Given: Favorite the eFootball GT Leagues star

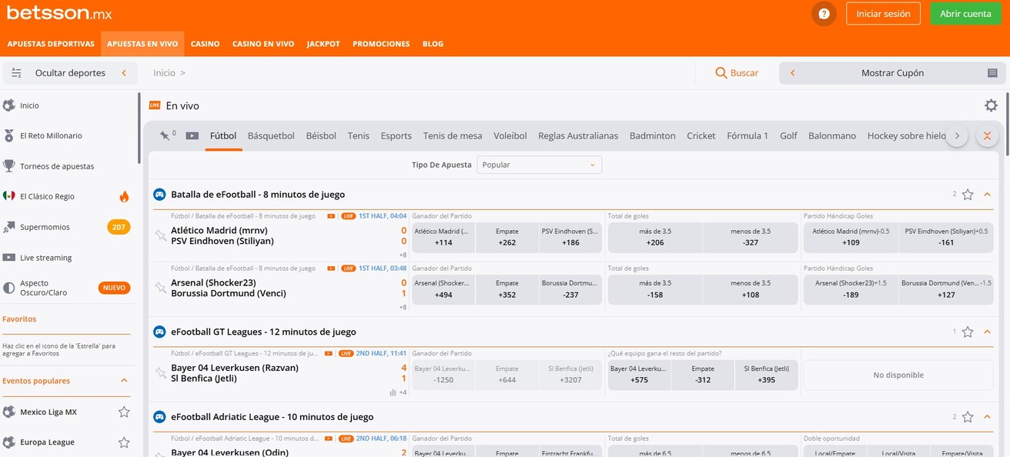Looking at the screenshot, I should click(x=968, y=332).
